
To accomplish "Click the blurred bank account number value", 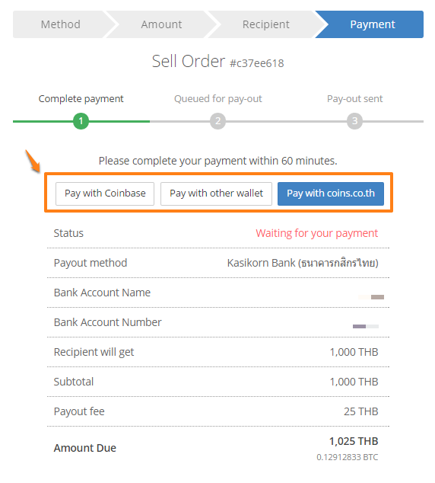I will coord(366,326).
